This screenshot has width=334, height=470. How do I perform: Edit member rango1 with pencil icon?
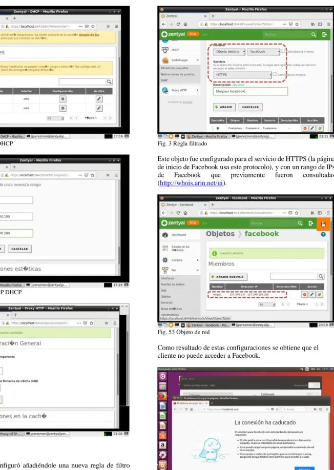pyautogui.click(x=312, y=295)
